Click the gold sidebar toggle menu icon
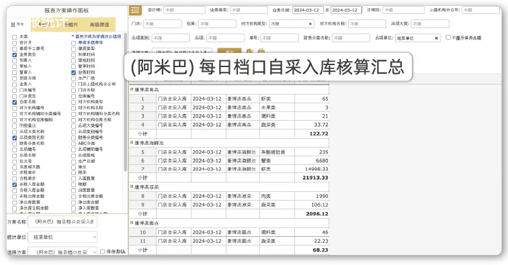 pyautogui.click(x=135, y=10)
